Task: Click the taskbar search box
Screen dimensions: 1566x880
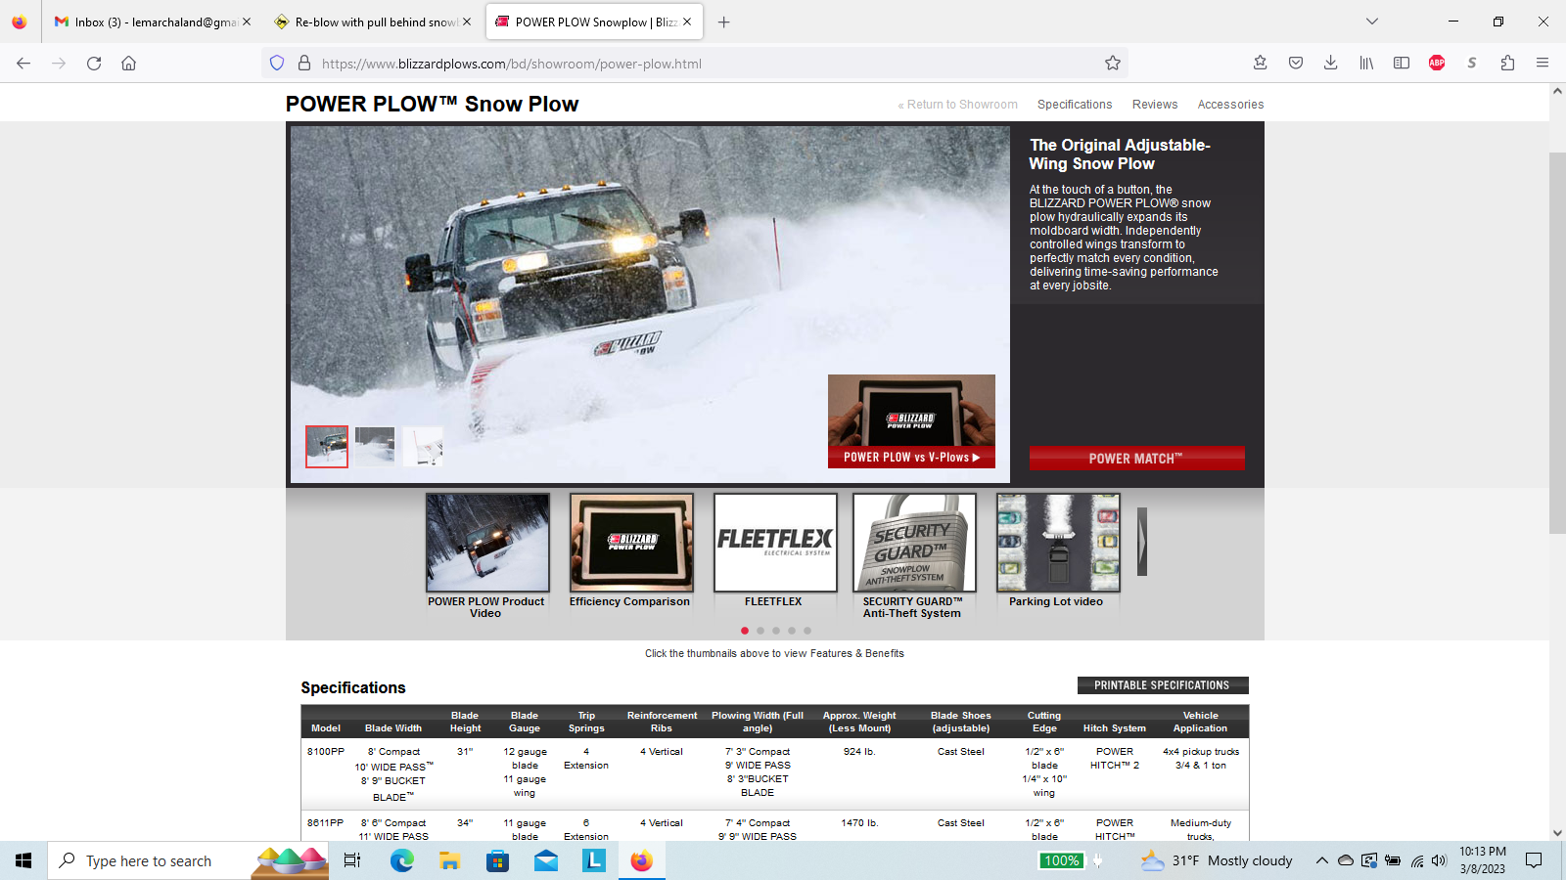Action: (x=188, y=860)
